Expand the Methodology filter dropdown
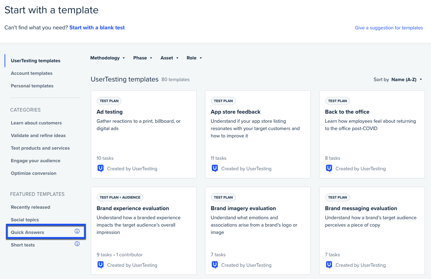 pos(108,58)
